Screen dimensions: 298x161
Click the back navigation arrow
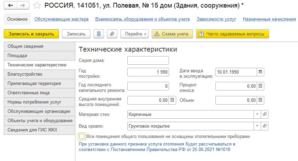tap(11, 6)
